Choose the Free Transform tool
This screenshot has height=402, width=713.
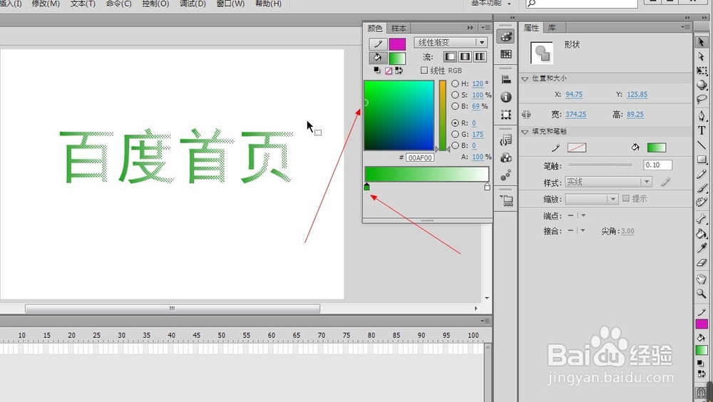pyautogui.click(x=701, y=71)
